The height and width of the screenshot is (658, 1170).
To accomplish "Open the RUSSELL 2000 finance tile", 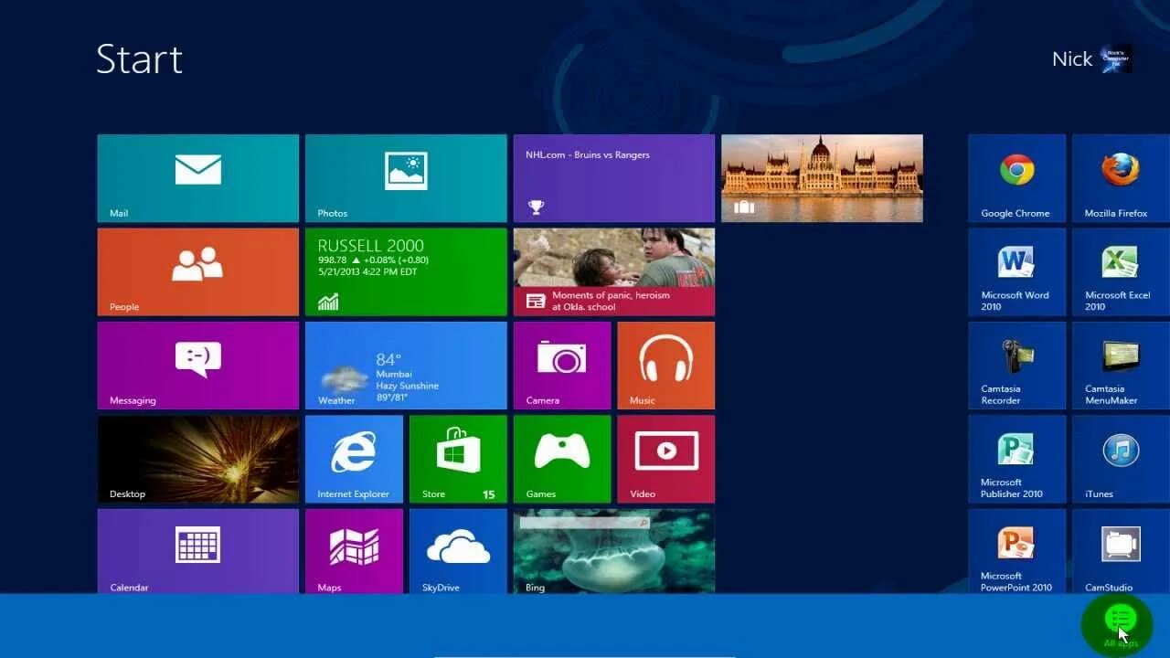I will pos(406,271).
